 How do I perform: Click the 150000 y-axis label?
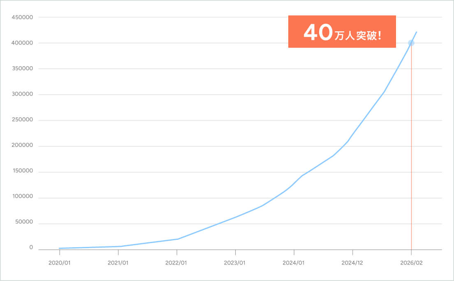coord(23,171)
